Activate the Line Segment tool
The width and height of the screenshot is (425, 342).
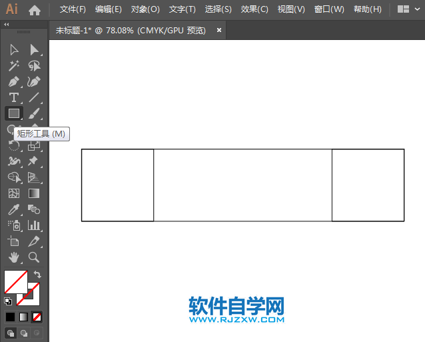point(34,97)
